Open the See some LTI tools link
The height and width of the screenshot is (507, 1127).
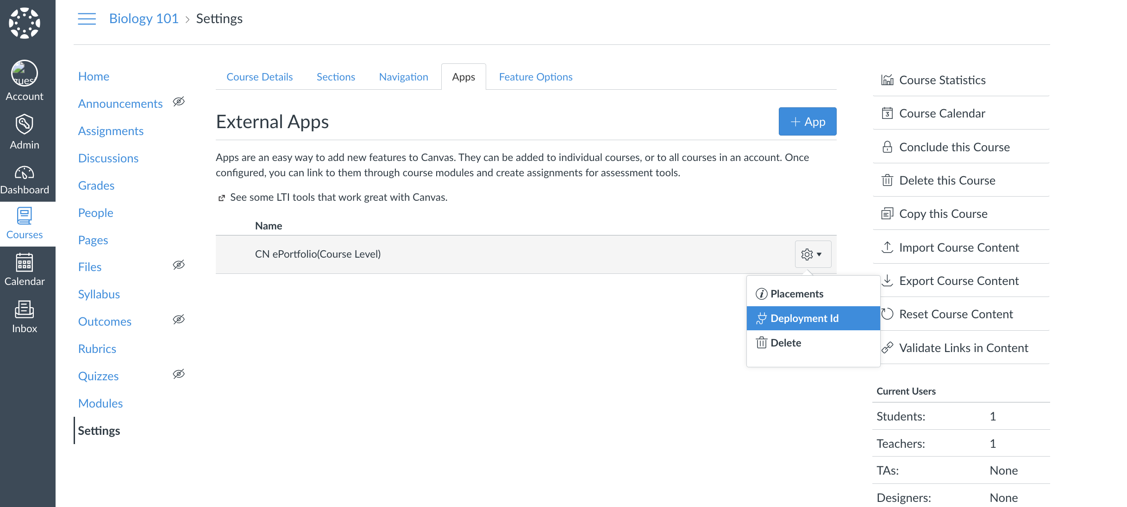[338, 198]
